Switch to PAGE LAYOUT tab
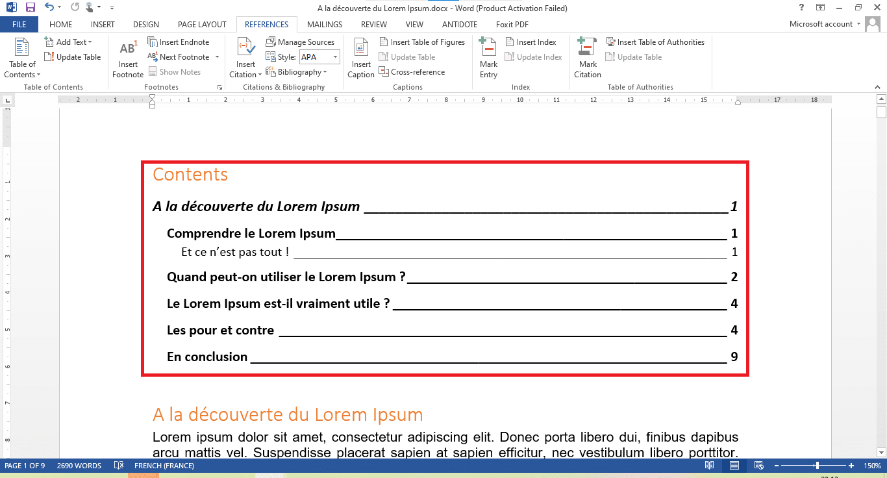Screen dimensions: 887x478 click(202, 25)
